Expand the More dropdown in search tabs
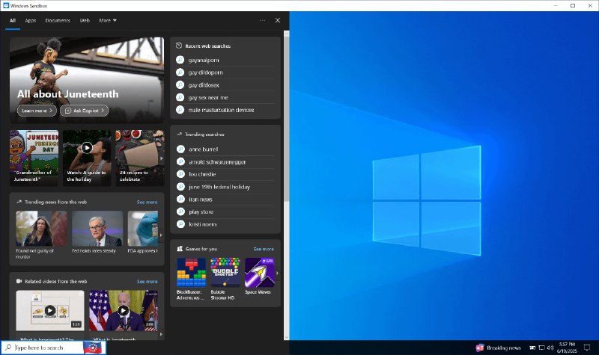599x355 pixels. (x=108, y=20)
